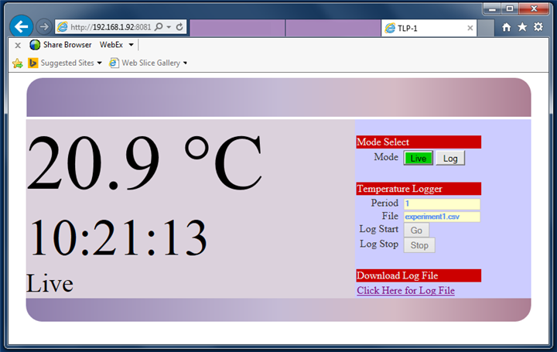This screenshot has width=557, height=352.
Task: Click the Bing Suggested Sites icon
Action: click(x=33, y=63)
